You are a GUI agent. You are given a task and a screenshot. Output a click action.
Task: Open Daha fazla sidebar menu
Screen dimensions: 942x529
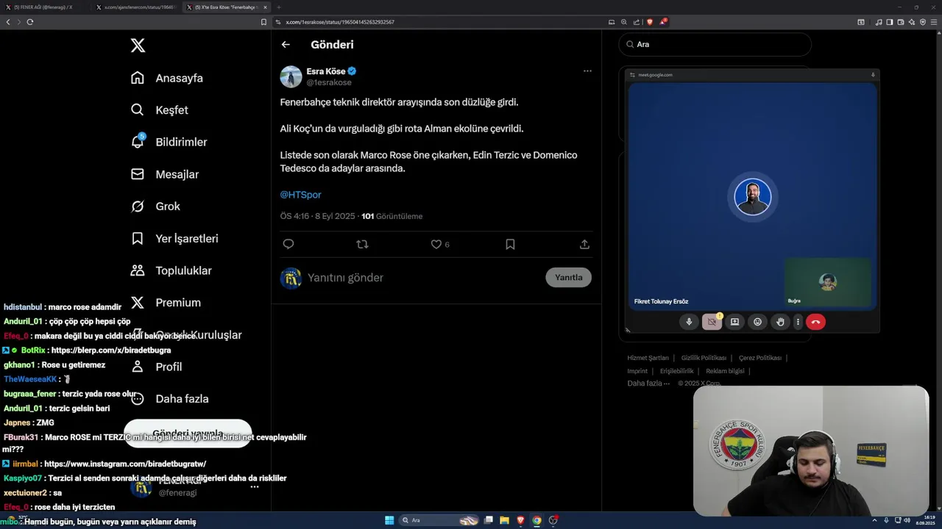coord(169,399)
